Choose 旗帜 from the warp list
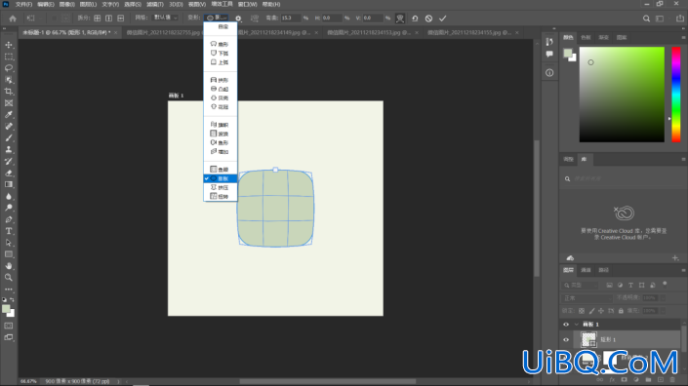The width and height of the screenshot is (688, 386). [x=221, y=125]
